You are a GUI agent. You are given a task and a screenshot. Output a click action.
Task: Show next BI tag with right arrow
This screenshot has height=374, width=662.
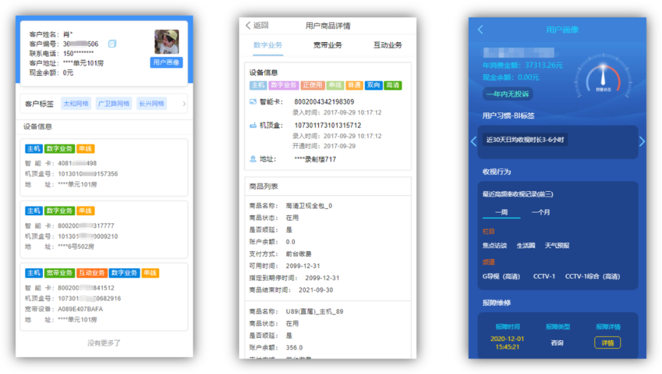(x=642, y=142)
